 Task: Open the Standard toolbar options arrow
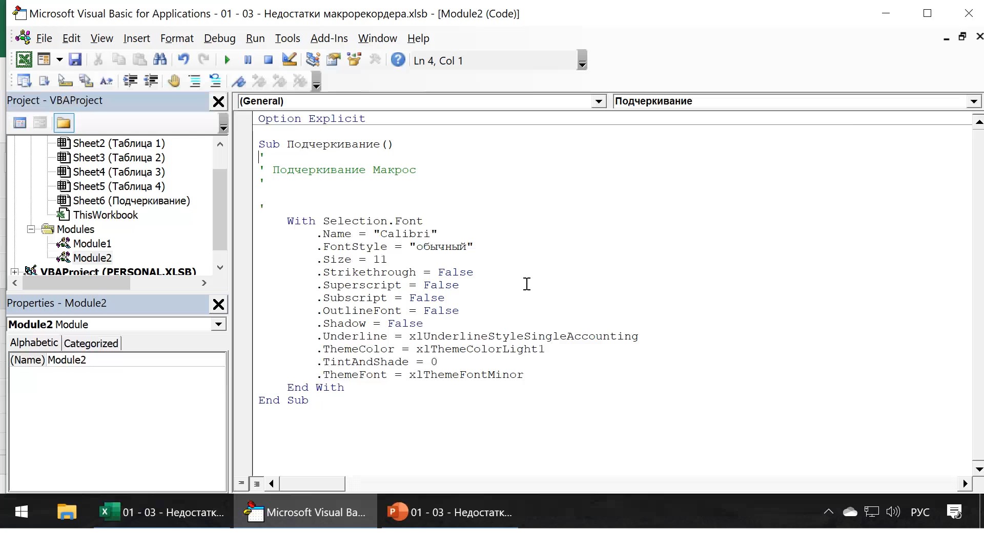pyautogui.click(x=582, y=60)
